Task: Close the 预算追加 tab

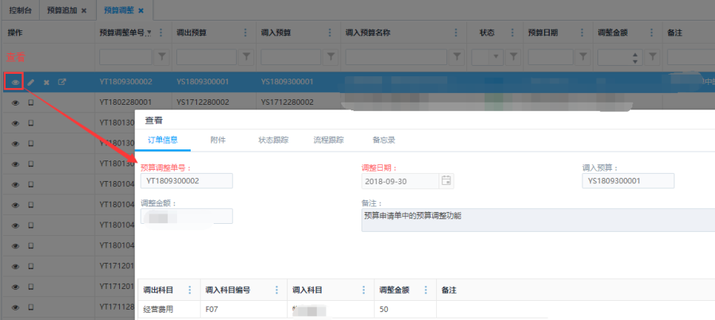Action: (83, 10)
